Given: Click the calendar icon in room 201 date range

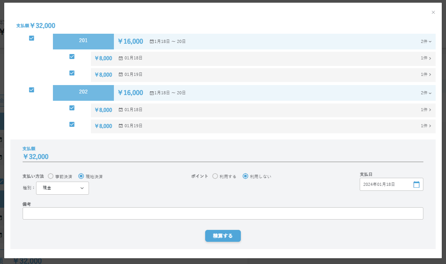Looking at the screenshot, I should coord(151,41).
